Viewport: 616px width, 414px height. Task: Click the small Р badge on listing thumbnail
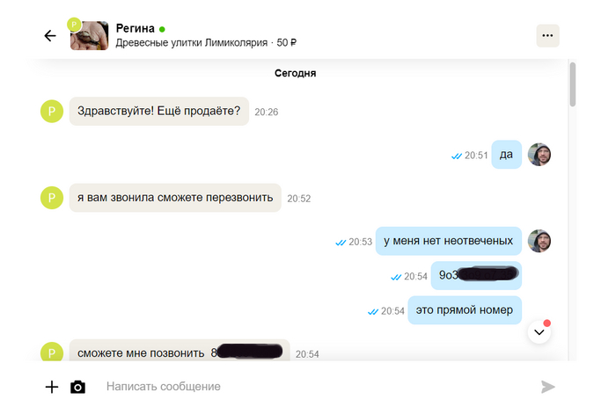click(74, 24)
